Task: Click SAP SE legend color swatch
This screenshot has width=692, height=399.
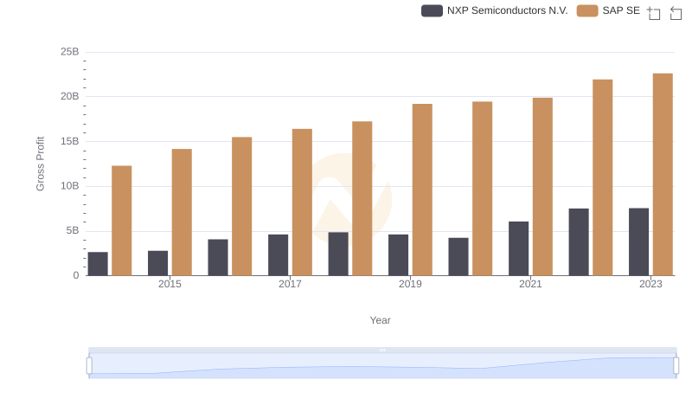Action: tap(587, 10)
